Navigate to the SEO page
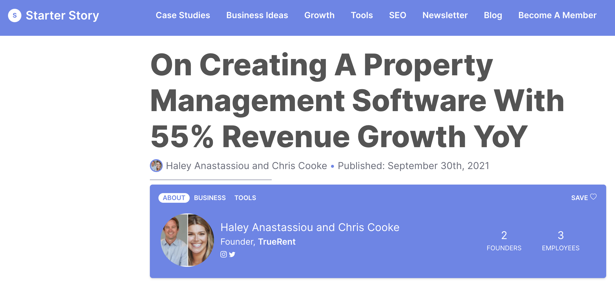This screenshot has width=615, height=289. [x=398, y=15]
